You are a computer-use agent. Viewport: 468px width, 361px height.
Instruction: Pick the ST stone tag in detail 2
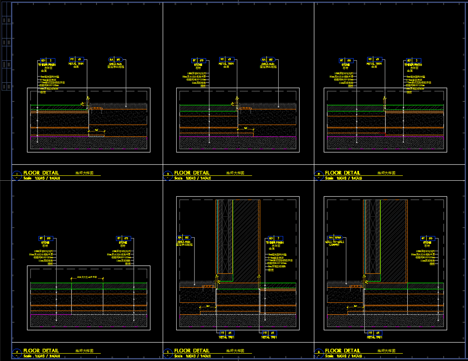point(198,61)
